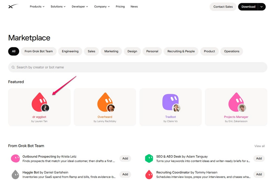Expand the Products menu

pyautogui.click(x=37, y=6)
